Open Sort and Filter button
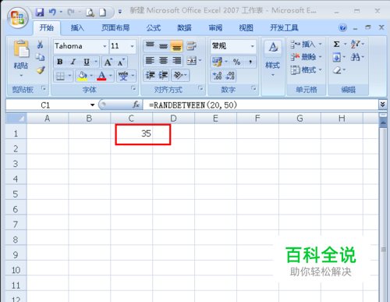The height and width of the screenshot is (302, 390). point(357,44)
